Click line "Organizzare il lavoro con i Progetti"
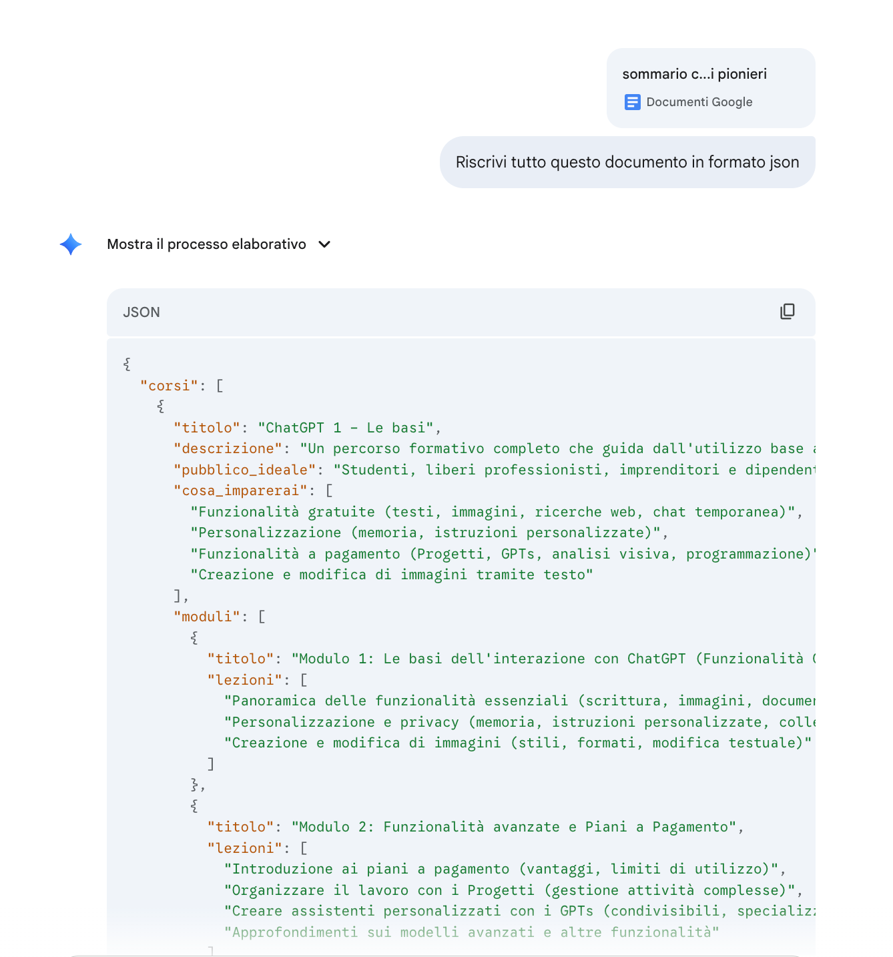This screenshot has height=957, width=893. (x=509, y=890)
